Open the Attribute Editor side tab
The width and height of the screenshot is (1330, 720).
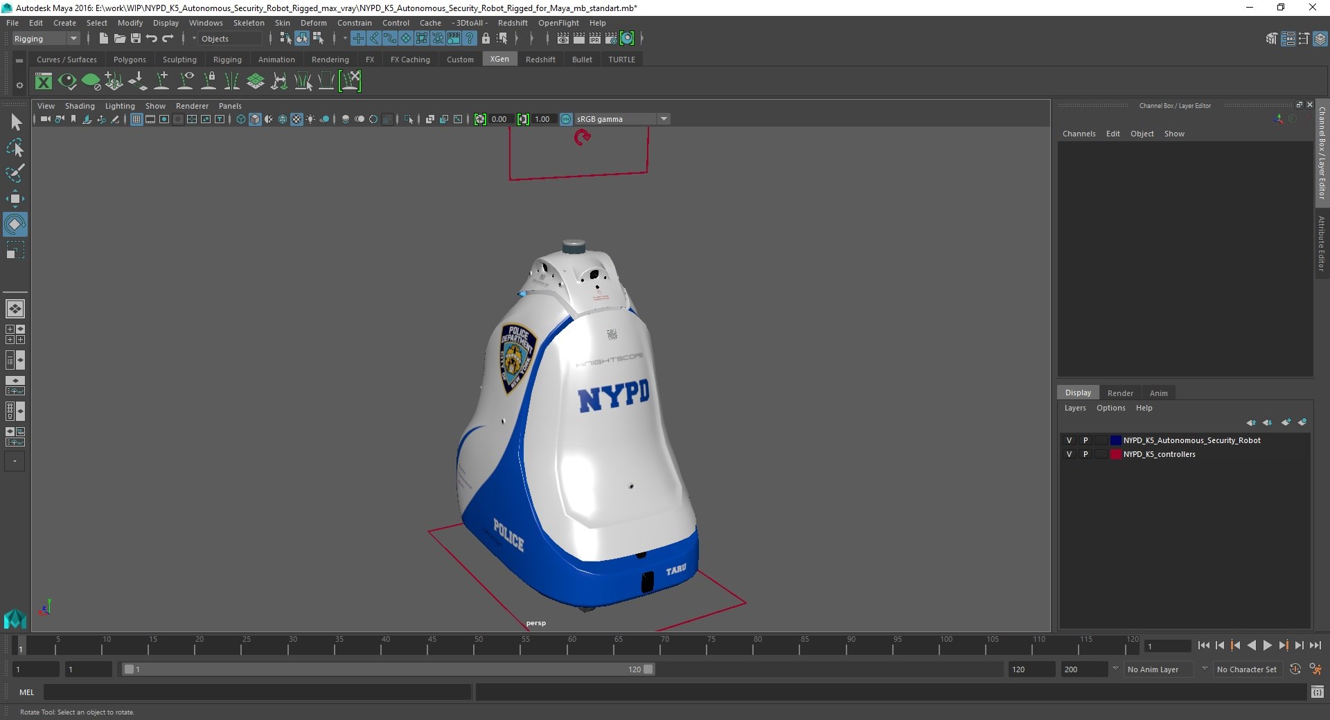(x=1322, y=243)
